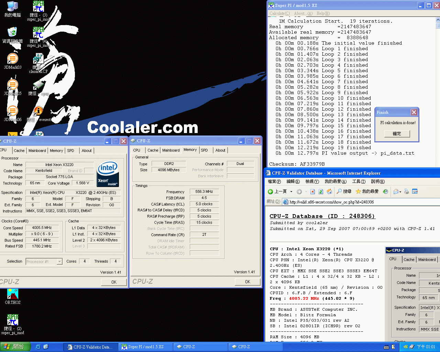440x352 pixels.
Task: Click the Checksum: AF33979B line in Super PI
Action: pyautogui.click(x=297, y=164)
